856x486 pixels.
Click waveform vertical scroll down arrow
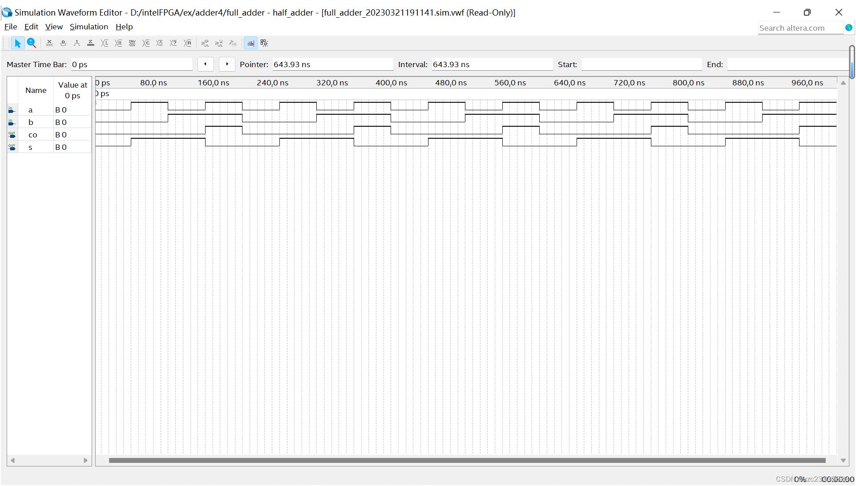tap(843, 461)
